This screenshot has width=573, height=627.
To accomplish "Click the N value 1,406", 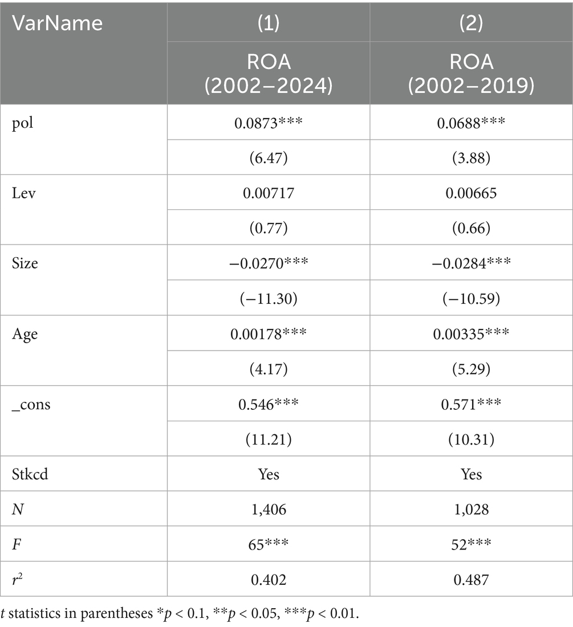I will (x=269, y=509).
